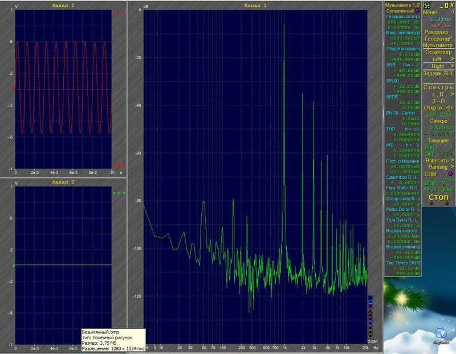Click the SINAD label in multimeter
The image size is (456, 354).
pyautogui.click(x=393, y=80)
